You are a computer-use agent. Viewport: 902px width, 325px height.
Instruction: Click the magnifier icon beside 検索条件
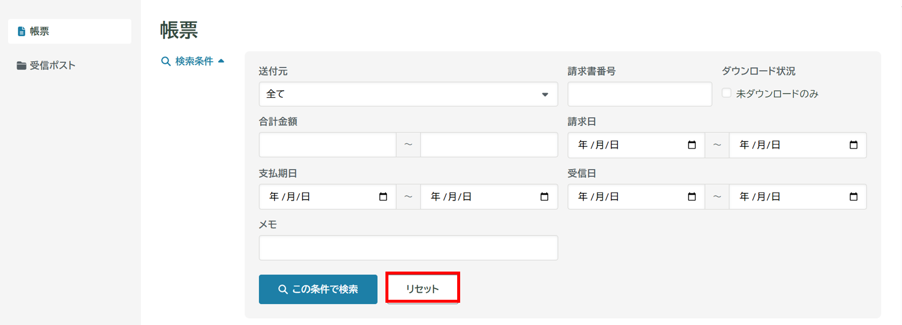166,61
